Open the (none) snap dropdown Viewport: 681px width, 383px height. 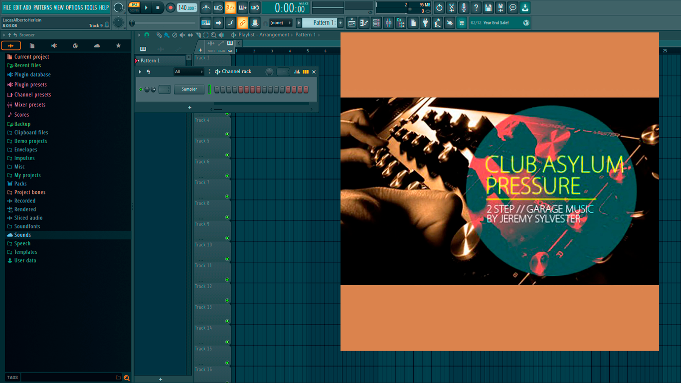tap(280, 22)
